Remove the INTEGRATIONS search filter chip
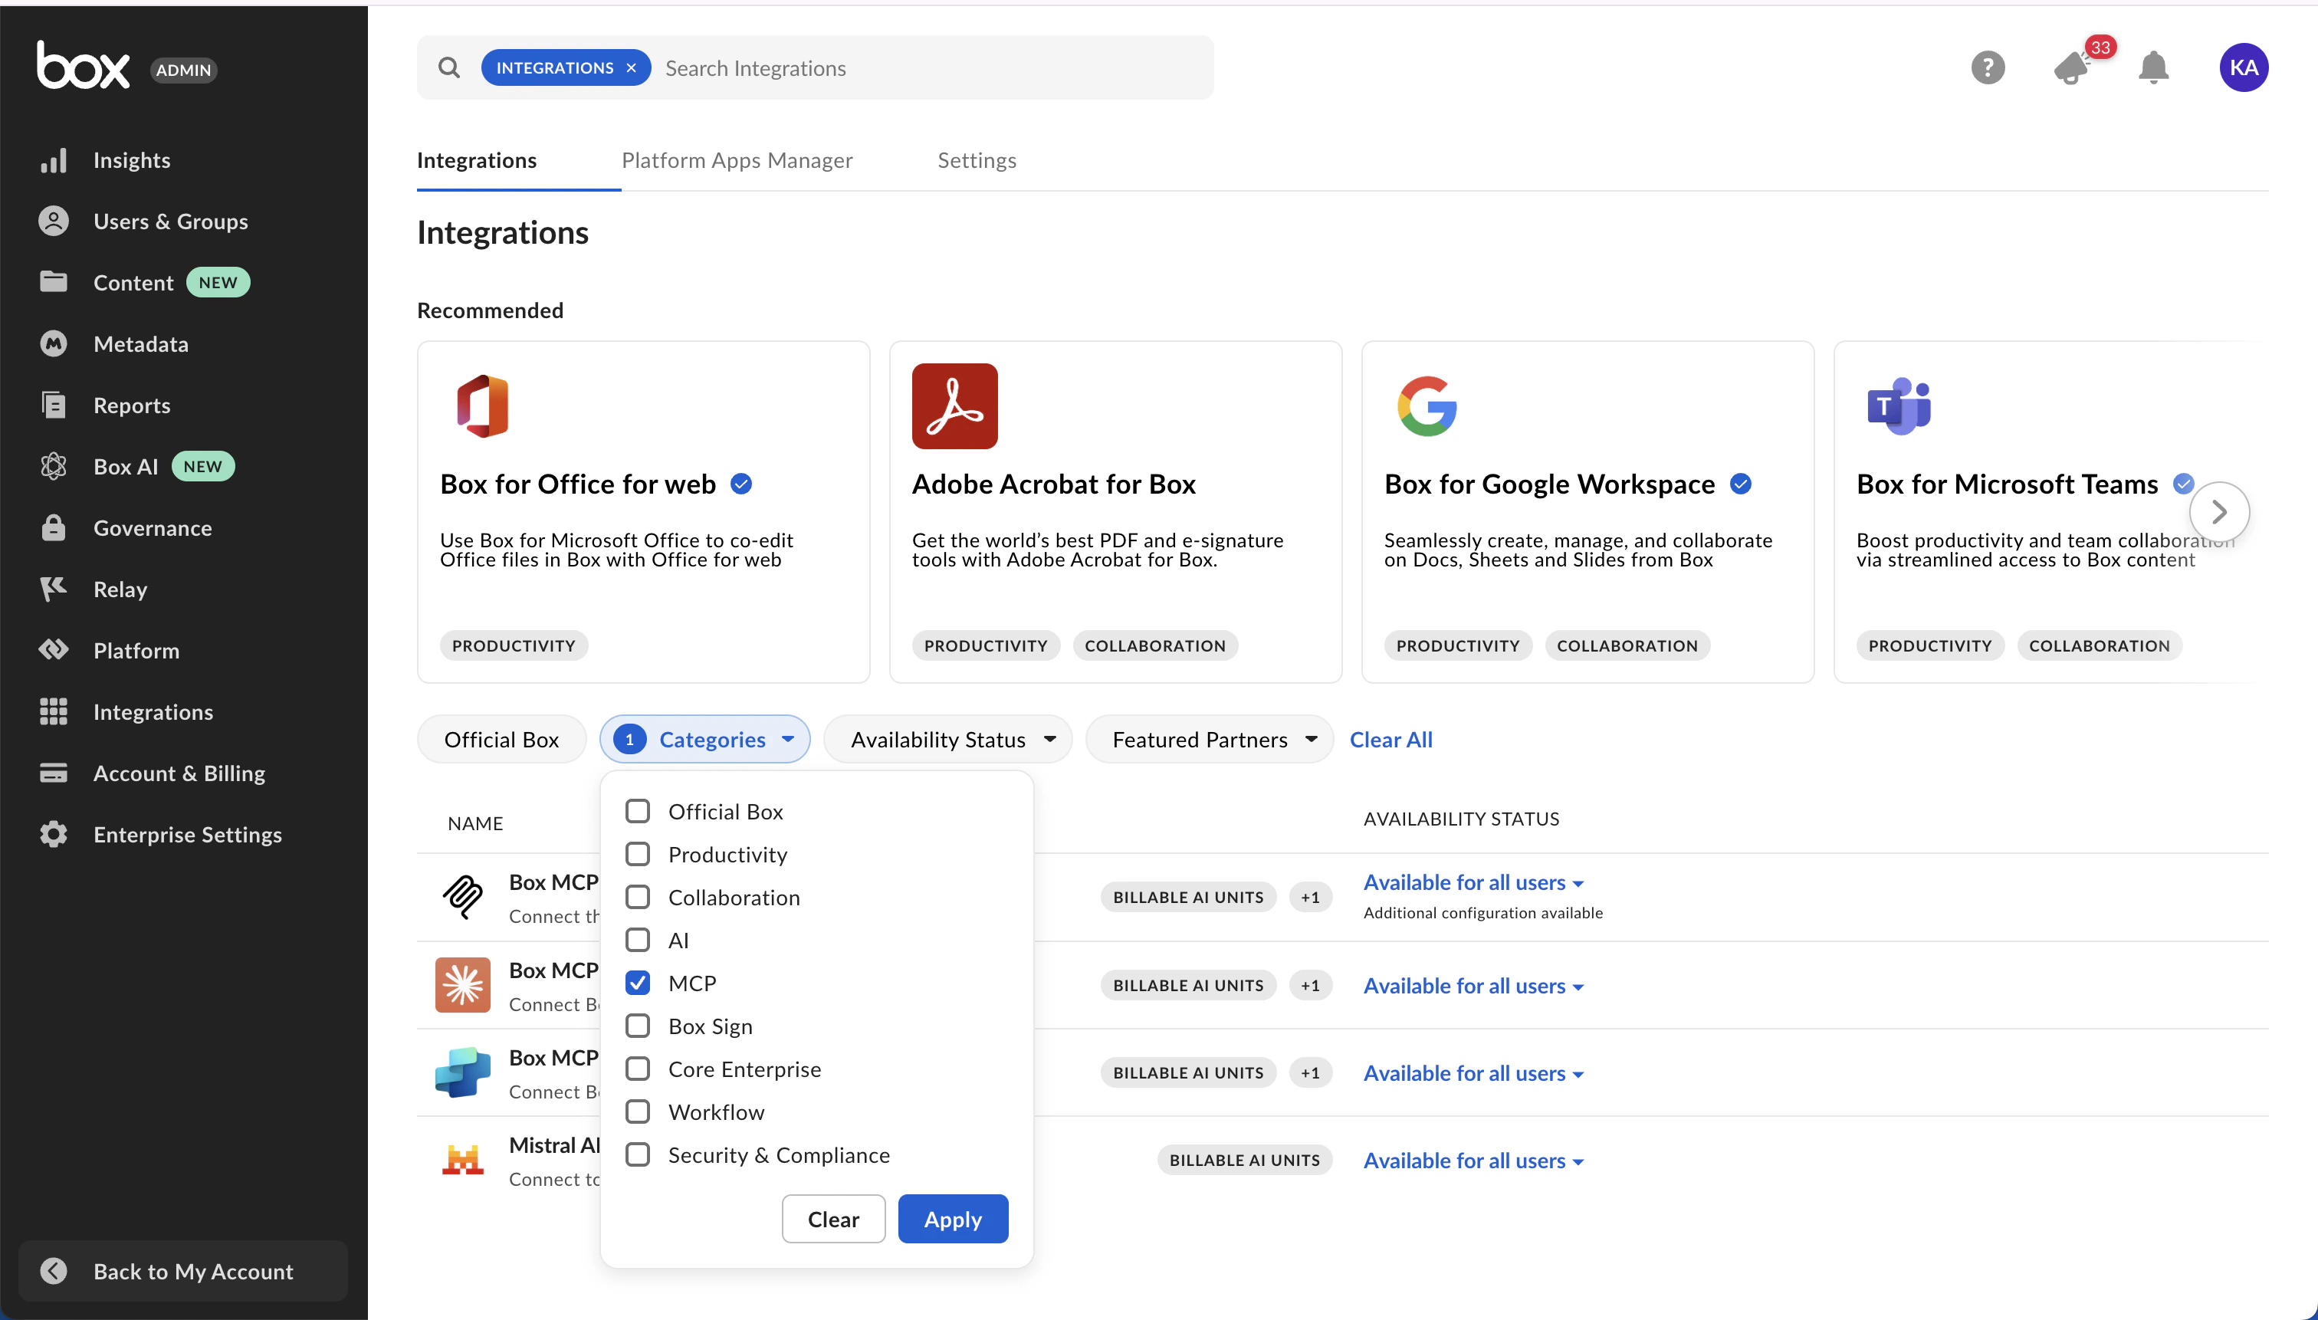This screenshot has height=1320, width=2318. click(631, 68)
